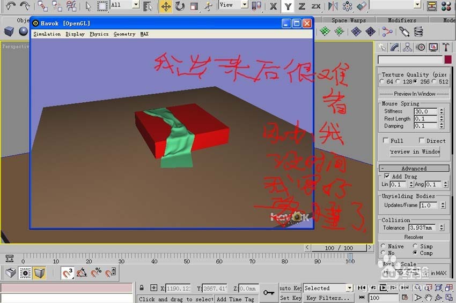The width and height of the screenshot is (456, 303).
Task: Open the Material Editor spheres icon
Action: 446,6
